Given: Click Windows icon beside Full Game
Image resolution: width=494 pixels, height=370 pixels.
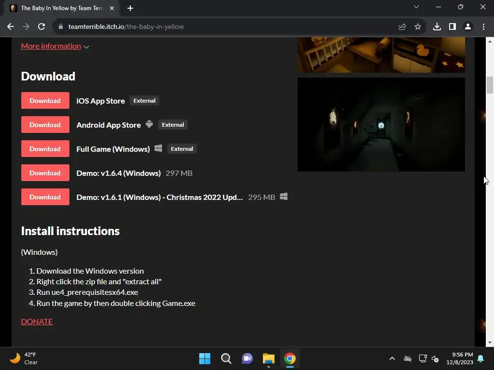Looking at the screenshot, I should click(x=158, y=148).
